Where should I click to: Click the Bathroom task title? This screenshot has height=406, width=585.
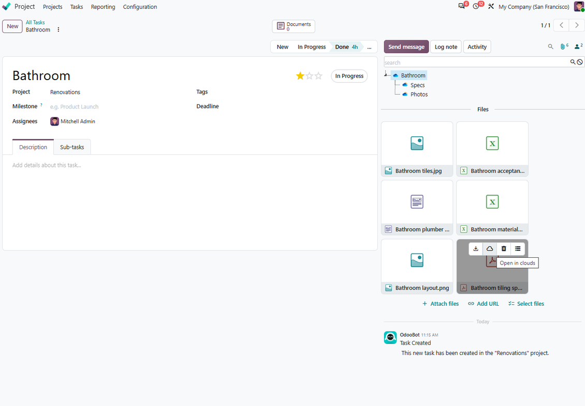click(x=41, y=75)
